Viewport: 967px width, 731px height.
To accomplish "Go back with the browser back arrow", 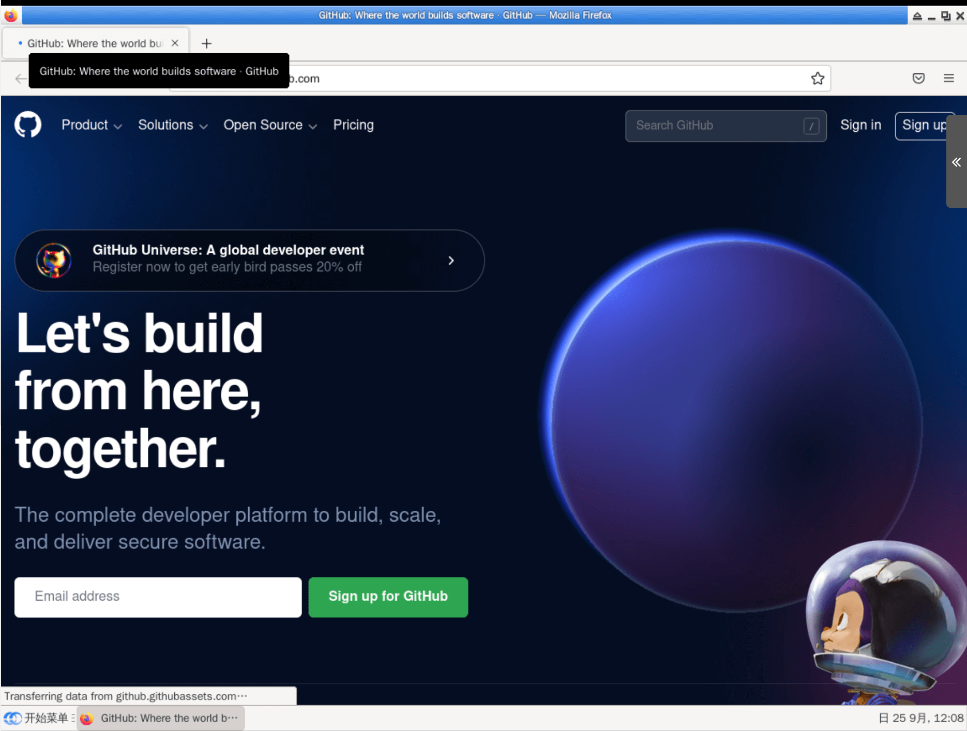I will coord(21,79).
